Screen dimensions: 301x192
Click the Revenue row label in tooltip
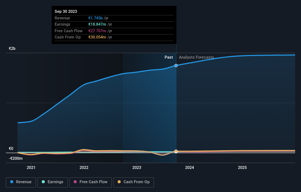pyautogui.click(x=62, y=18)
